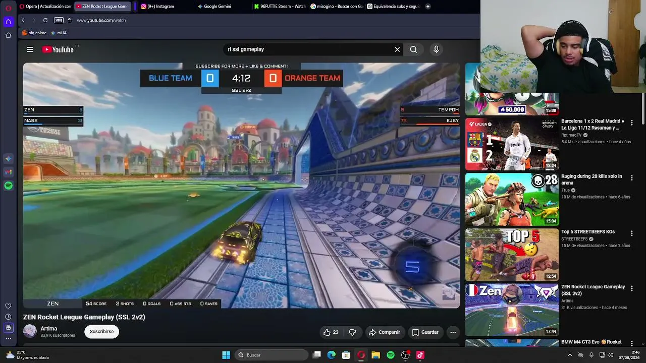Screen dimensions: 646x363
Task: Open the mi IA bookmark
Action: click(x=59, y=33)
